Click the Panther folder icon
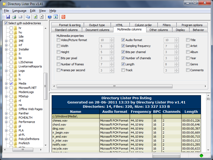213x160 pixels. (x=15, y=113)
